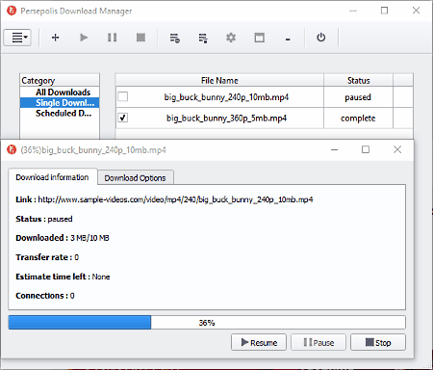Switch to Download Options tab
Image resolution: width=433 pixels, height=370 pixels.
pos(135,178)
